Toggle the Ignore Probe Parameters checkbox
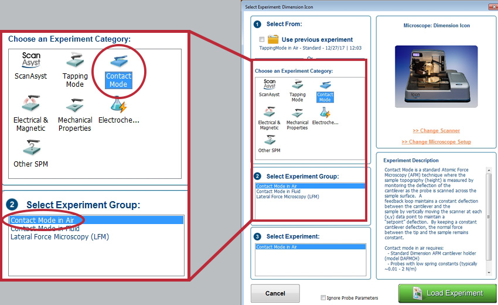This screenshot has height=305, width=498. pos(323,297)
